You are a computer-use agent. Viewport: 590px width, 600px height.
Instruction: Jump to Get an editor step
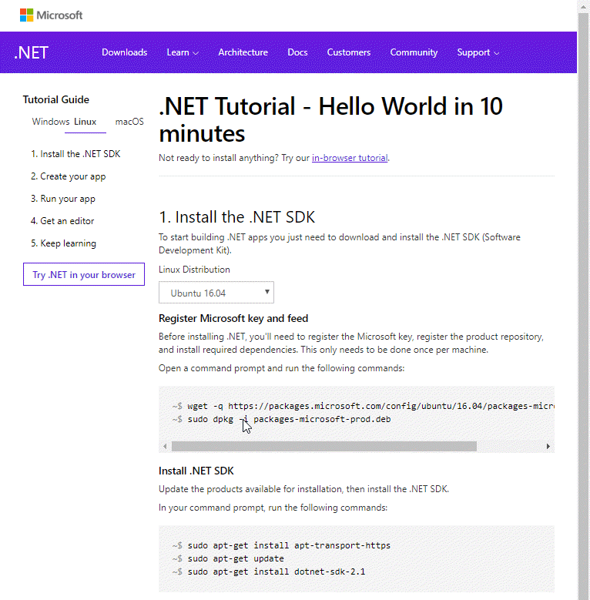pos(62,221)
